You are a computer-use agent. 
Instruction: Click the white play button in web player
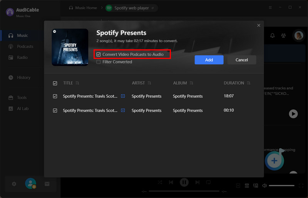coord(293,114)
